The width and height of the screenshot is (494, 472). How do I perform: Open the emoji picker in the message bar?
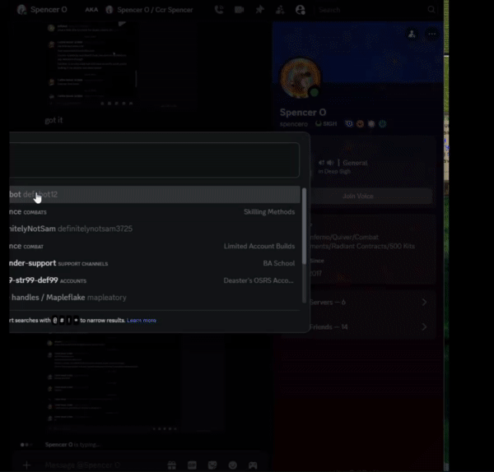pos(233,465)
